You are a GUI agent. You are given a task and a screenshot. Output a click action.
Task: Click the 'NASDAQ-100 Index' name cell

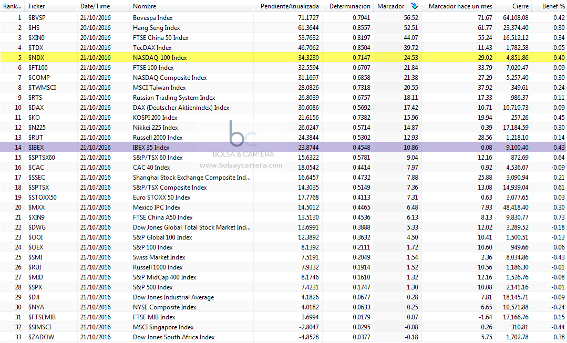tap(160, 57)
